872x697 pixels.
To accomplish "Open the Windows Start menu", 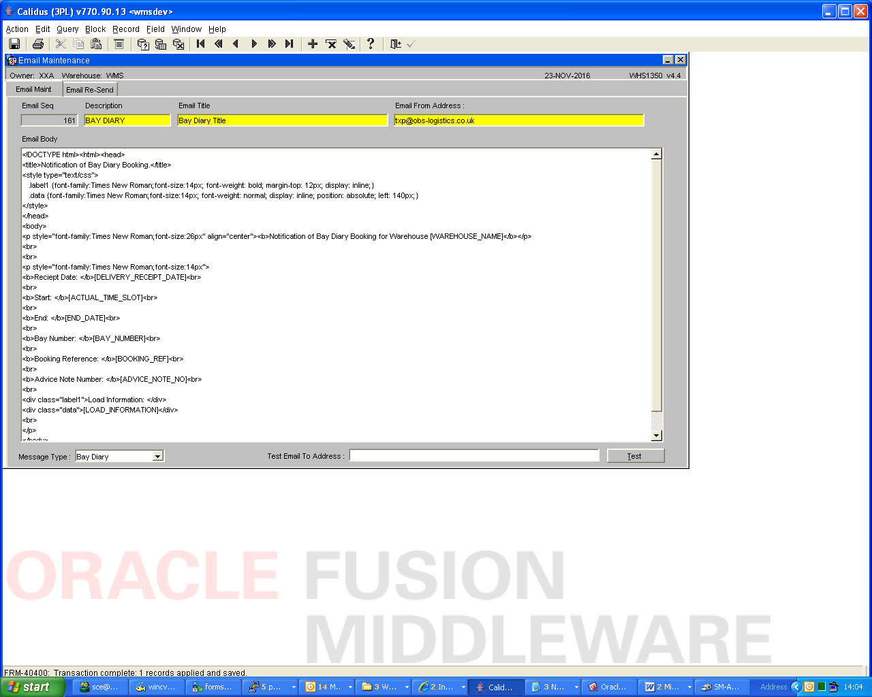I will coord(32,687).
